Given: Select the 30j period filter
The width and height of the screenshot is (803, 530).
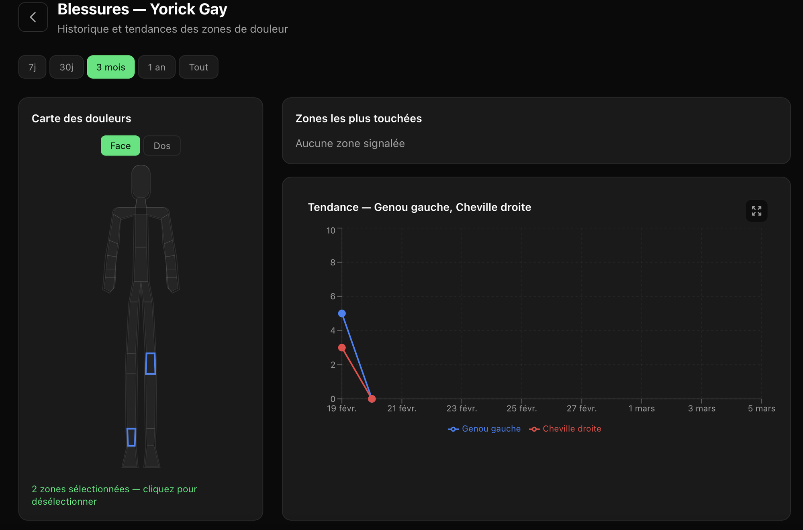Looking at the screenshot, I should pyautogui.click(x=66, y=67).
